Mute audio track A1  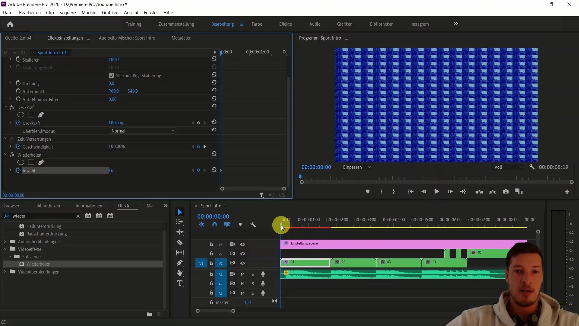click(242, 274)
